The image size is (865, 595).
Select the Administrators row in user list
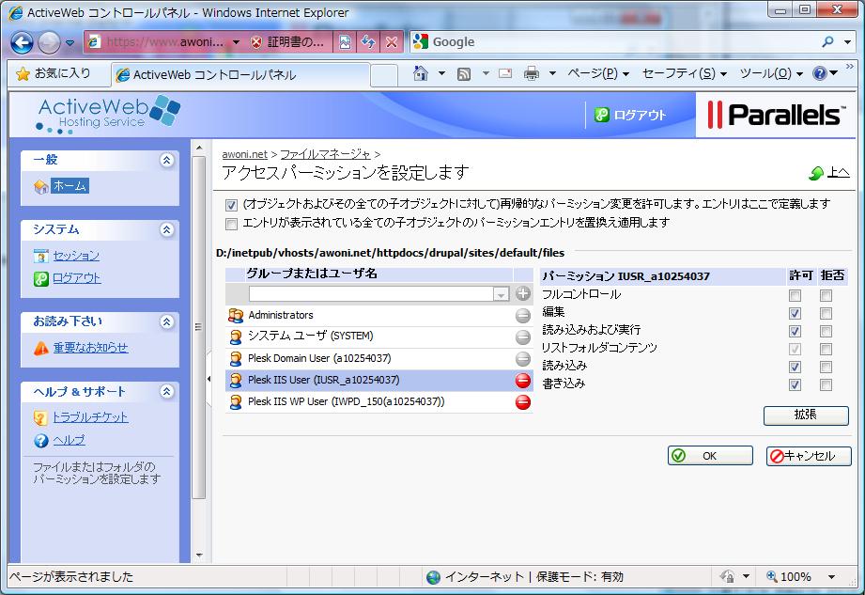click(379, 315)
